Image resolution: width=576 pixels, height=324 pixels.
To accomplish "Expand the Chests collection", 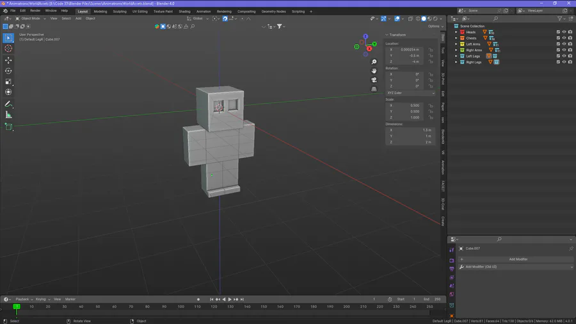I will (456, 38).
